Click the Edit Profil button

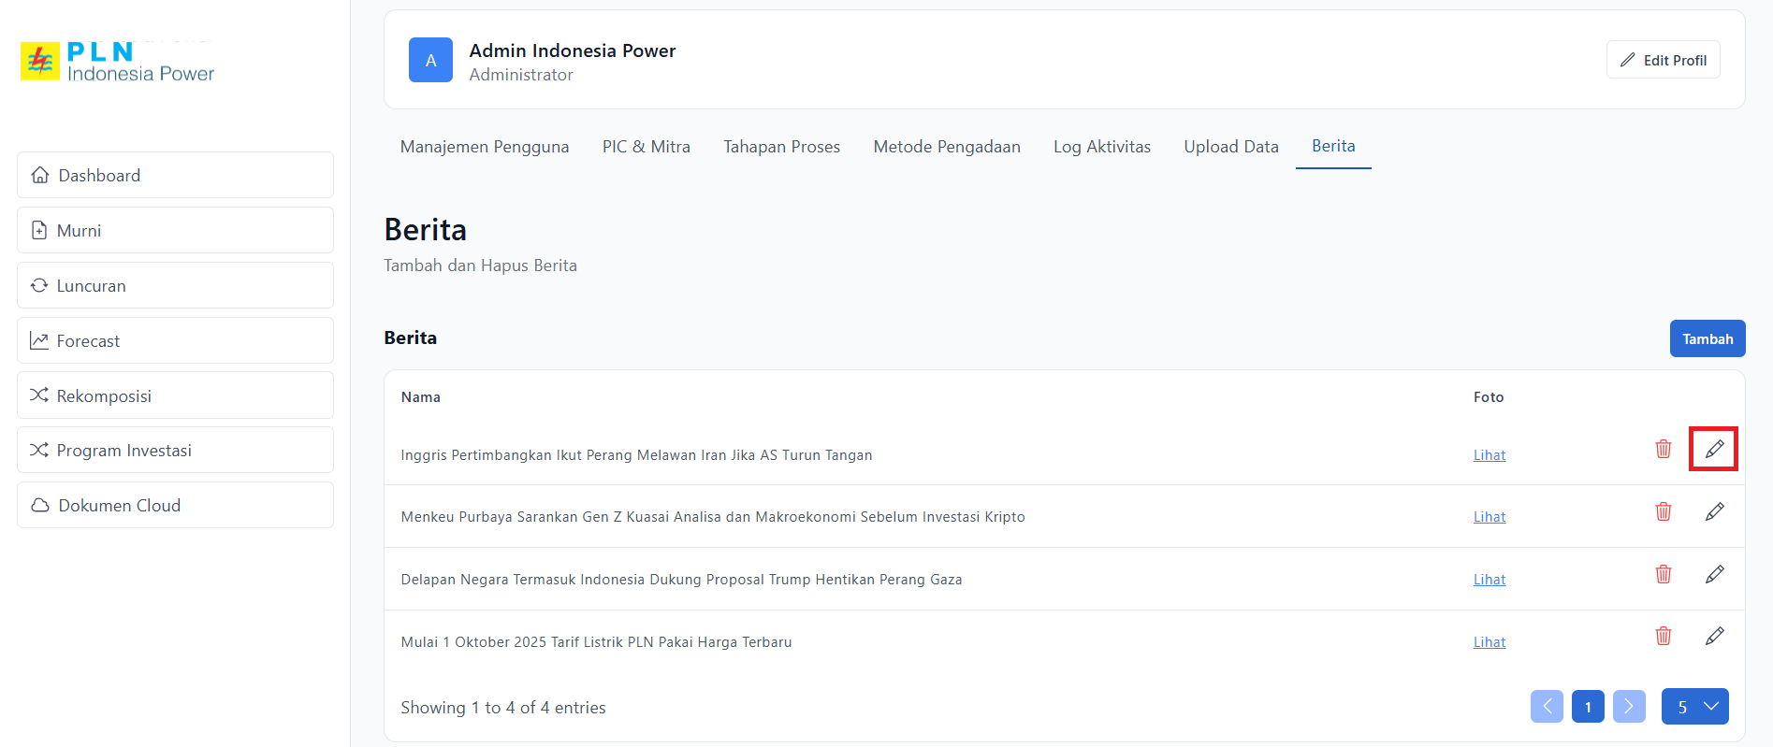click(x=1663, y=60)
